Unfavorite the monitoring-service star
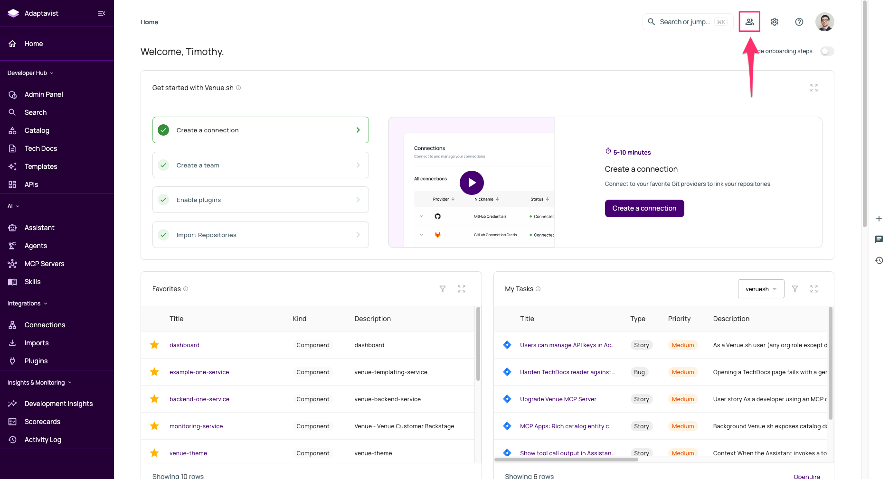Screen dimensions: 889x479 (154, 426)
